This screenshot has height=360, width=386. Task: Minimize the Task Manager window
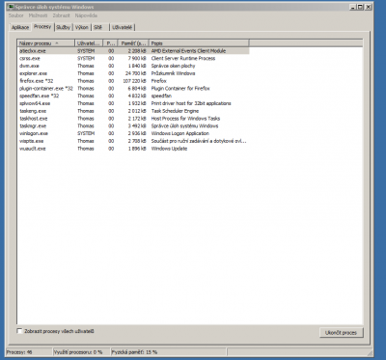(353, 7)
